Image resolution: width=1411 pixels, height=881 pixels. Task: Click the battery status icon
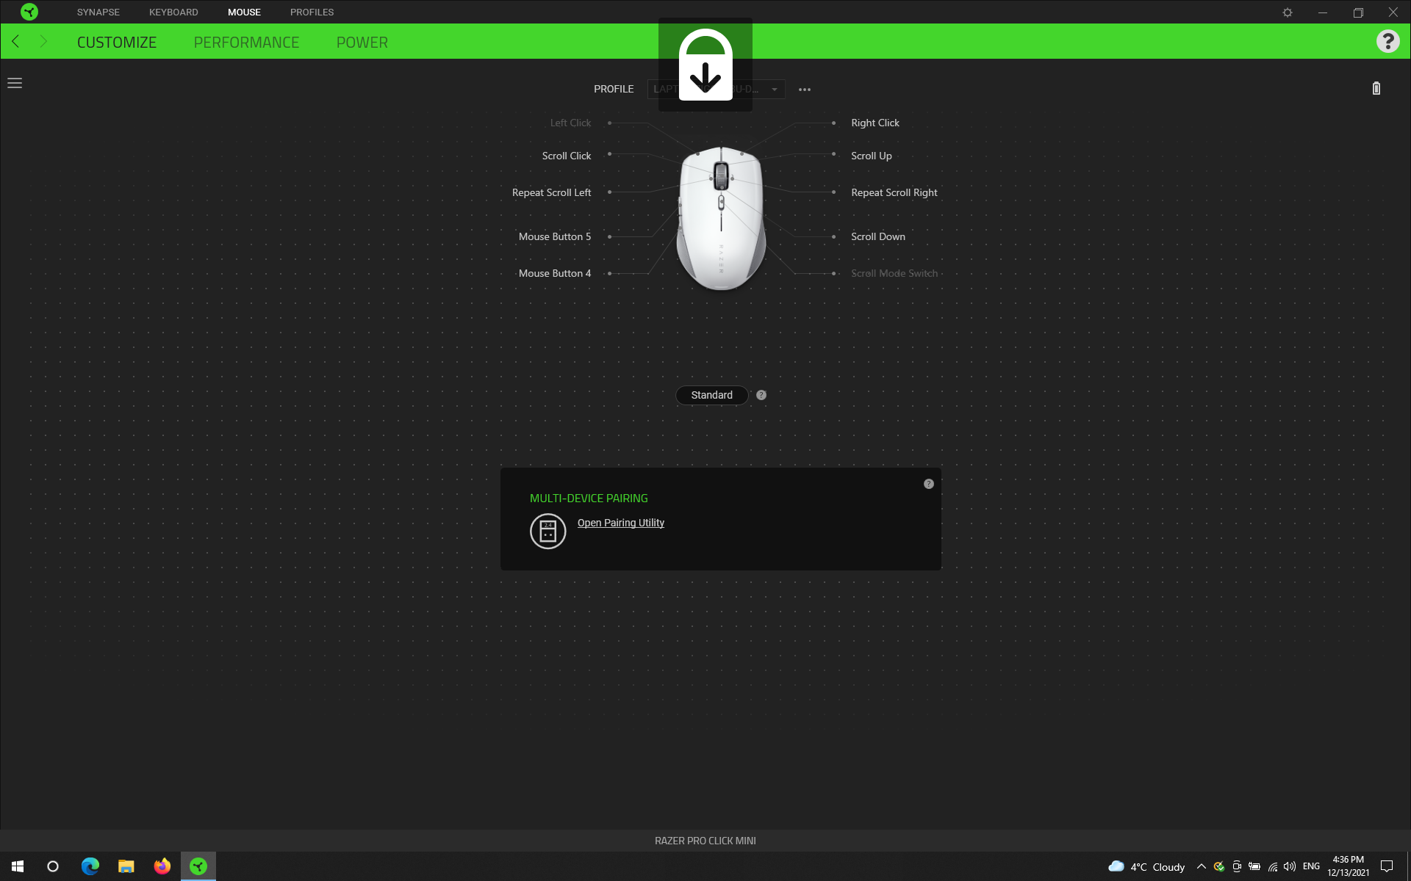click(1376, 89)
